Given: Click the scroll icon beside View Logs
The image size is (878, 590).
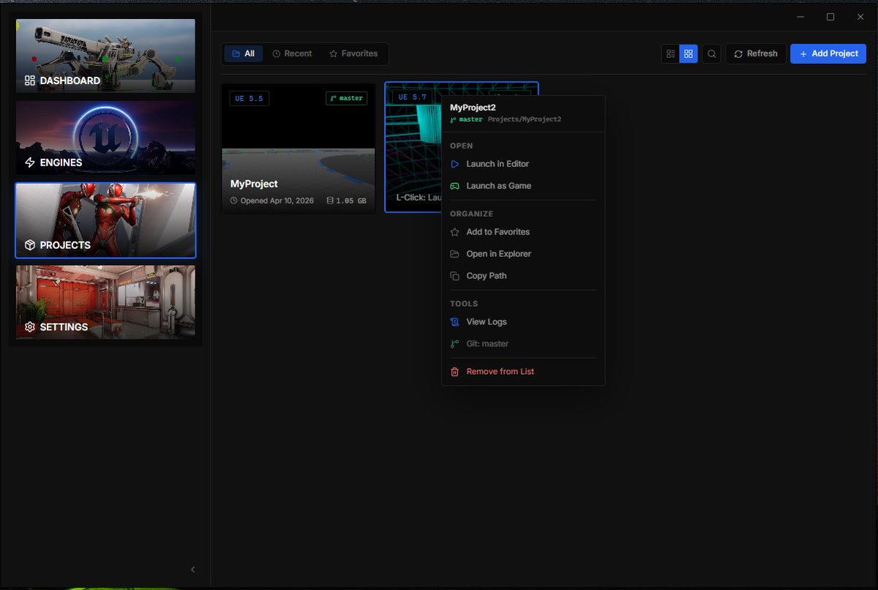Looking at the screenshot, I should pyautogui.click(x=454, y=322).
